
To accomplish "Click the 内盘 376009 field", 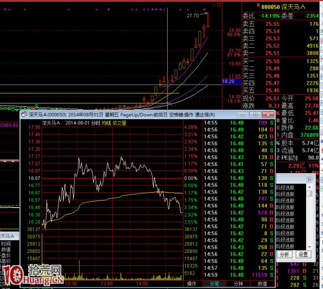I will pos(300,135).
